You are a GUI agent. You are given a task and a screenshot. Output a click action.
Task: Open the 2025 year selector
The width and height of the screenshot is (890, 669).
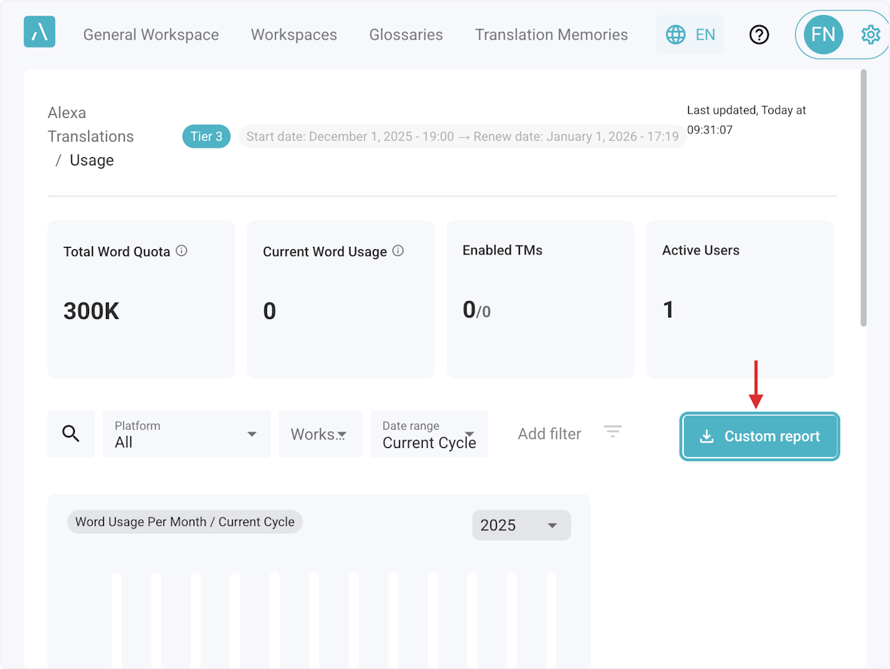(521, 525)
